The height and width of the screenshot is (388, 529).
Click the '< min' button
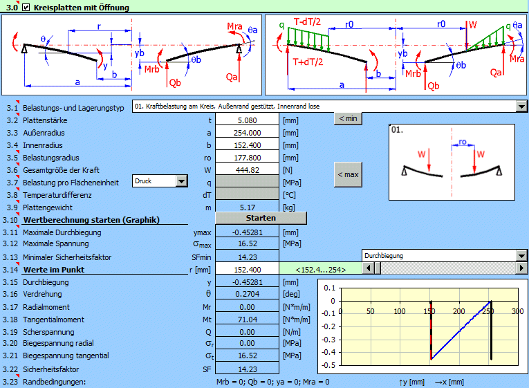pyautogui.click(x=347, y=118)
